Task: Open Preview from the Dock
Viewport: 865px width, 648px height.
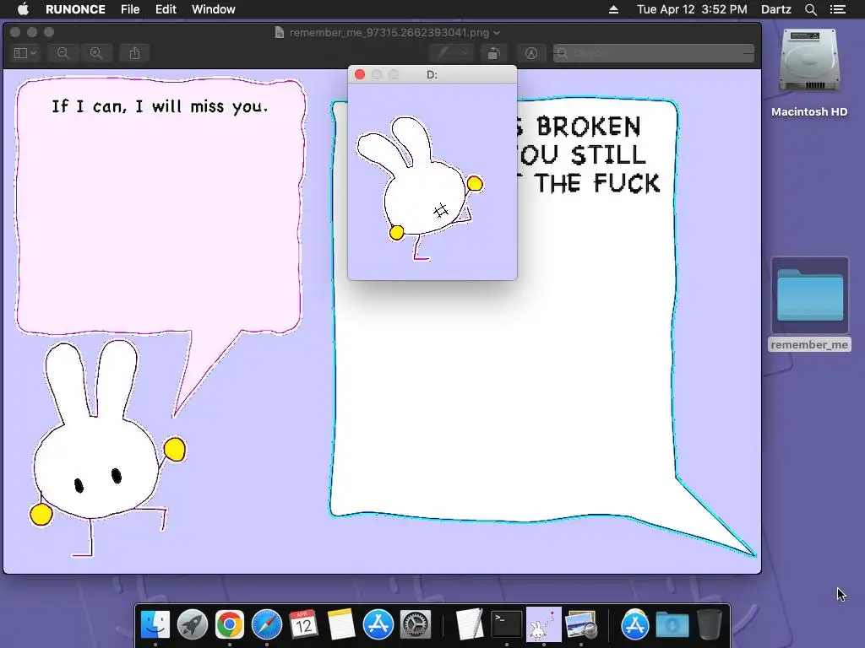Action: (581, 625)
